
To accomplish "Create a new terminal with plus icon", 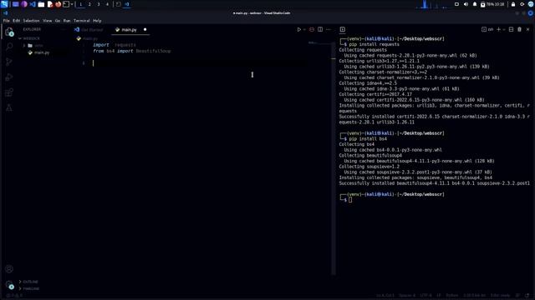I will (x=498, y=30).
